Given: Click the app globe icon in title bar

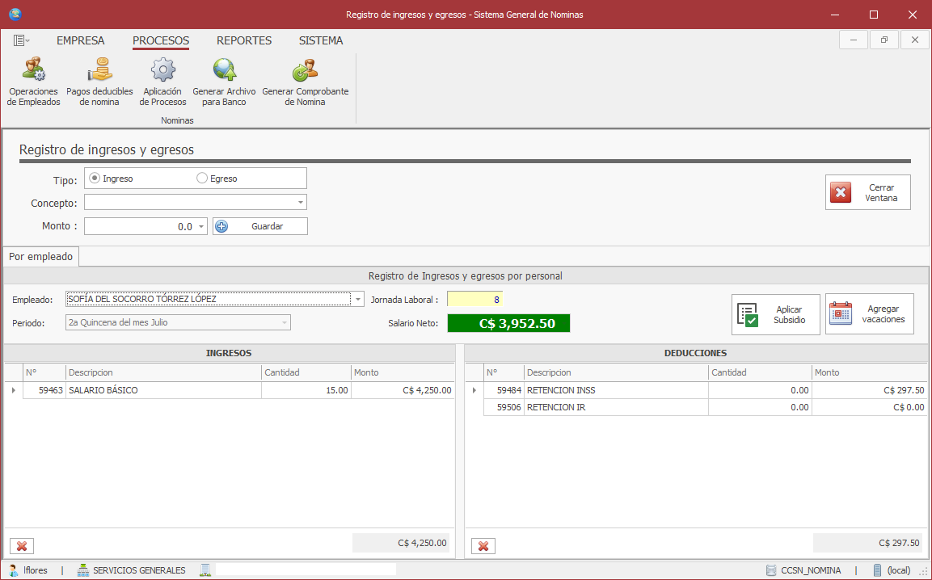Looking at the screenshot, I should (15, 15).
